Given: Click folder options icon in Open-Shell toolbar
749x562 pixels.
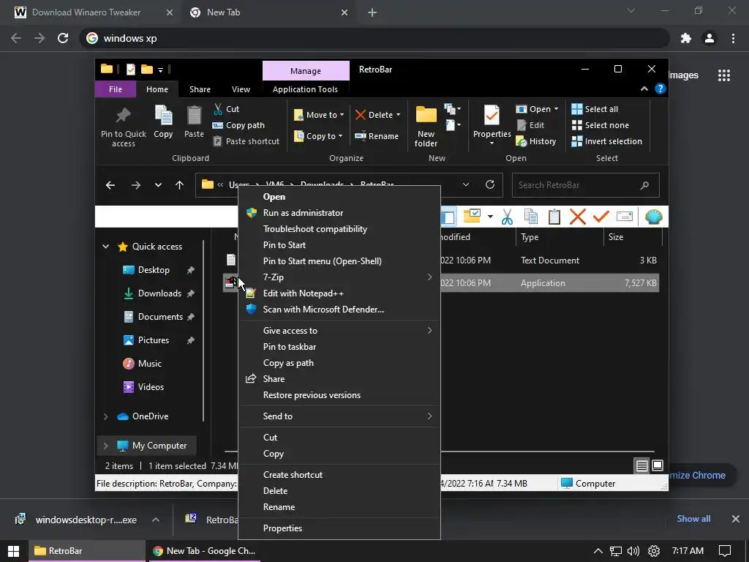Looking at the screenshot, I should [x=472, y=216].
